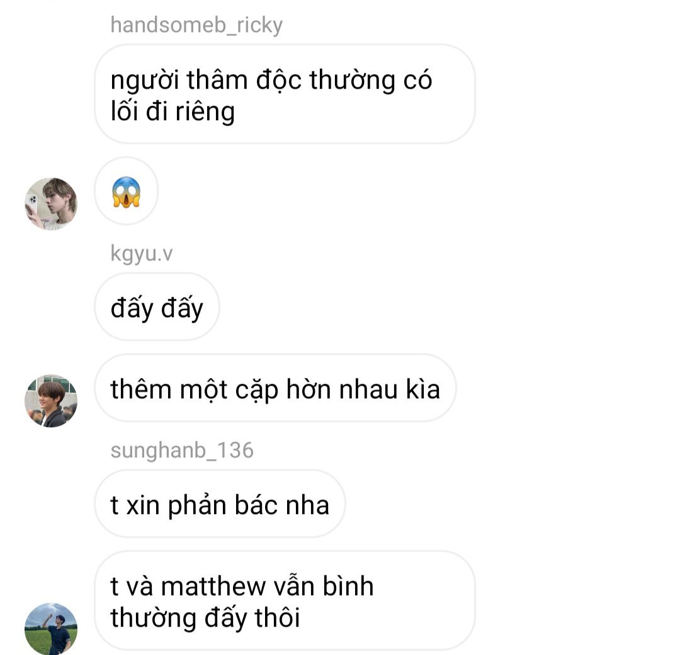Tap the word 'phản' in sunghanb's message
The width and height of the screenshot is (680, 655).
click(x=197, y=506)
